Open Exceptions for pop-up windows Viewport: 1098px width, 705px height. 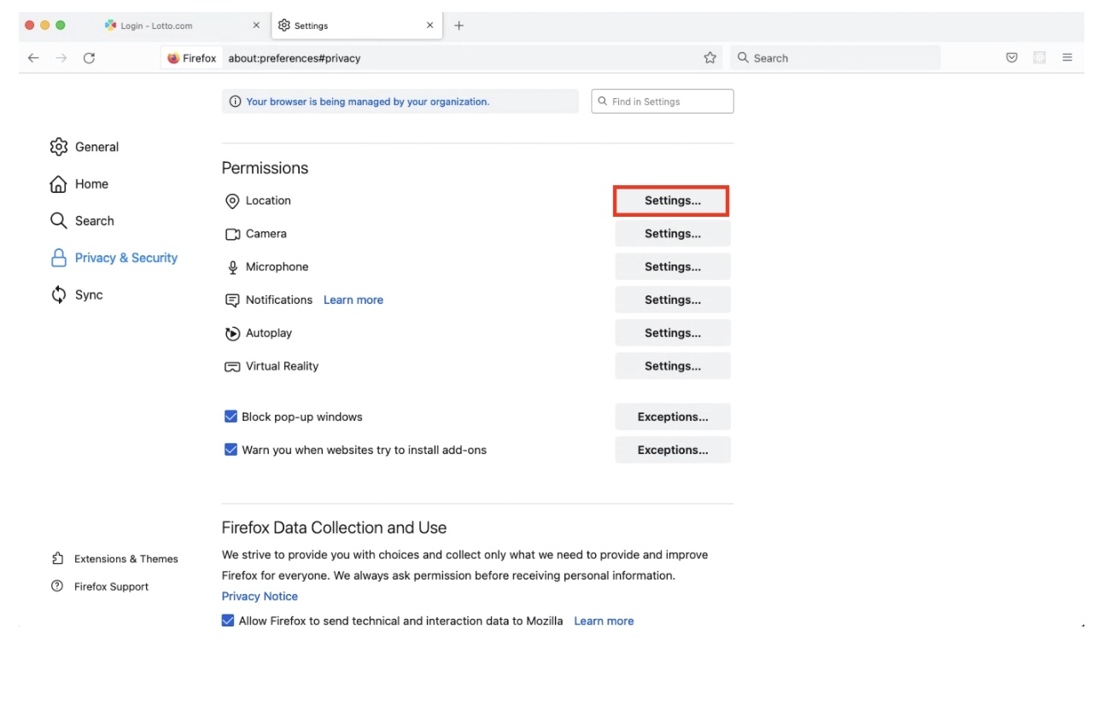673,417
